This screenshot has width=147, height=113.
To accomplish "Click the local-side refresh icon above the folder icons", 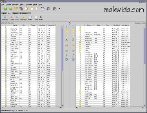I will click(x=66, y=27).
